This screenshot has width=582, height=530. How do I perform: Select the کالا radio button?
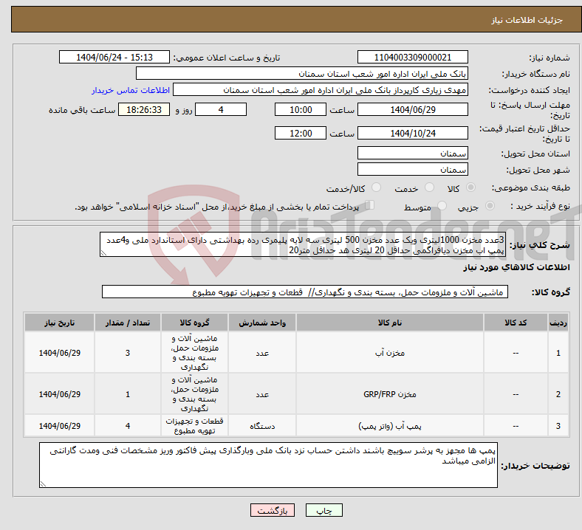pos(470,187)
